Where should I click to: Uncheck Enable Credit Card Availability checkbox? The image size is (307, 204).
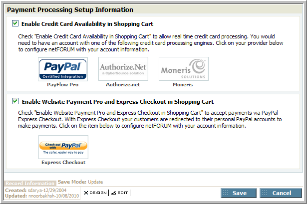coord(15,23)
